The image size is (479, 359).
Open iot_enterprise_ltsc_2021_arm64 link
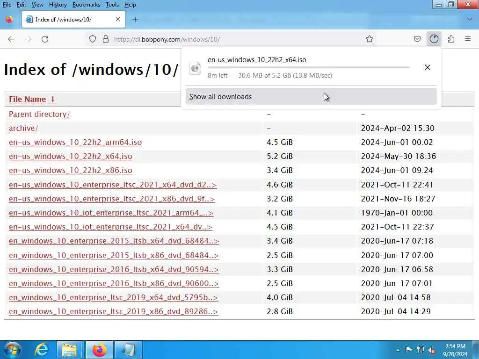click(111, 213)
